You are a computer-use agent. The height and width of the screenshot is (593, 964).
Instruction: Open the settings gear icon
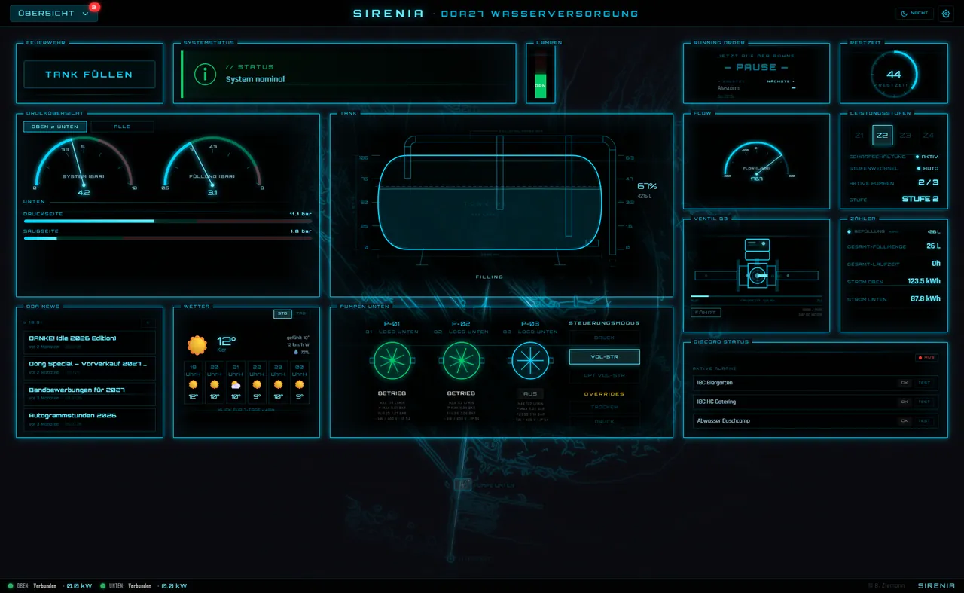[946, 14]
